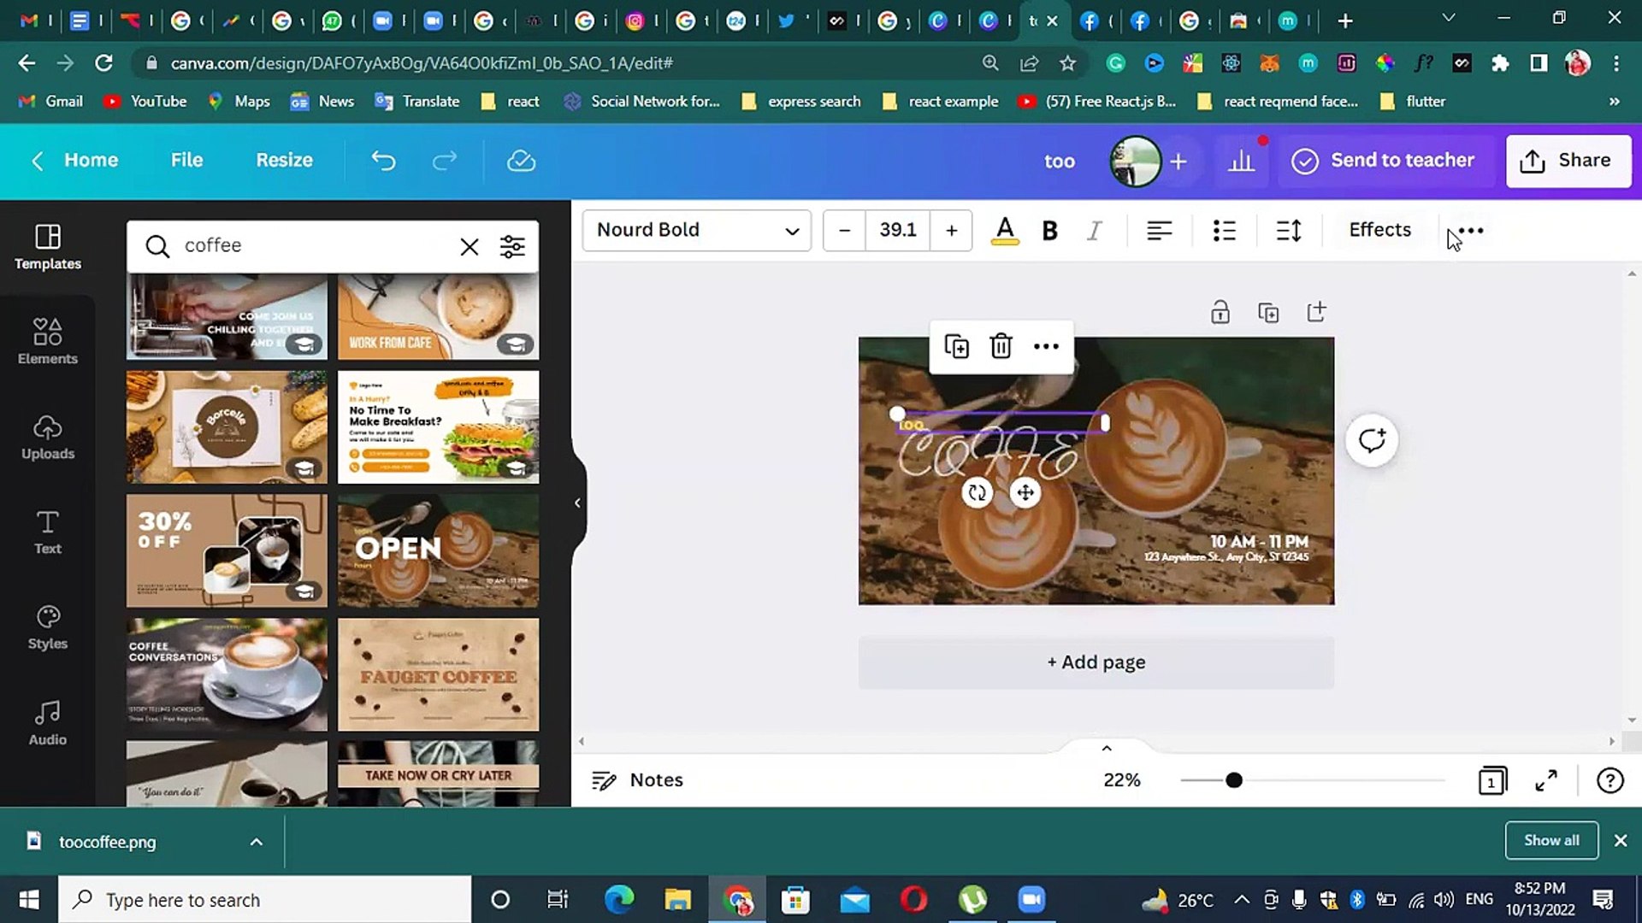The image size is (1642, 923).
Task: Open the Styles sidebar panel
Action: coord(48,627)
